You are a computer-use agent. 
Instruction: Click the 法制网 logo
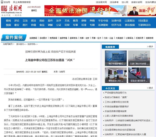coord(11,10)
